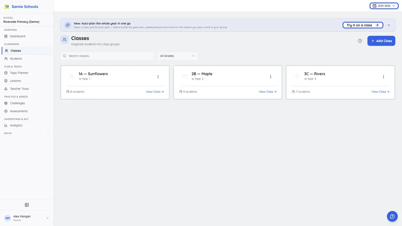
Task: Expand the Setup section
Action: (x=26, y=133)
